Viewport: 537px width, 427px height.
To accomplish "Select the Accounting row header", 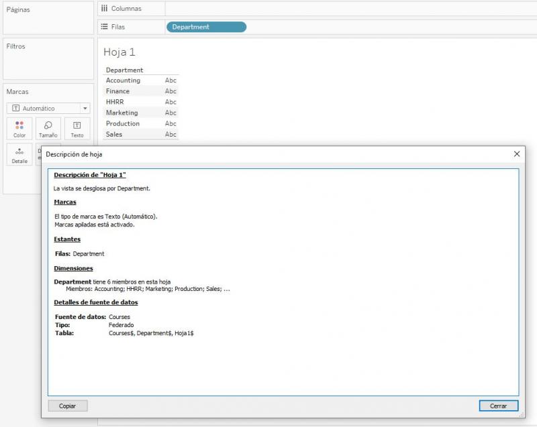I will coord(123,80).
